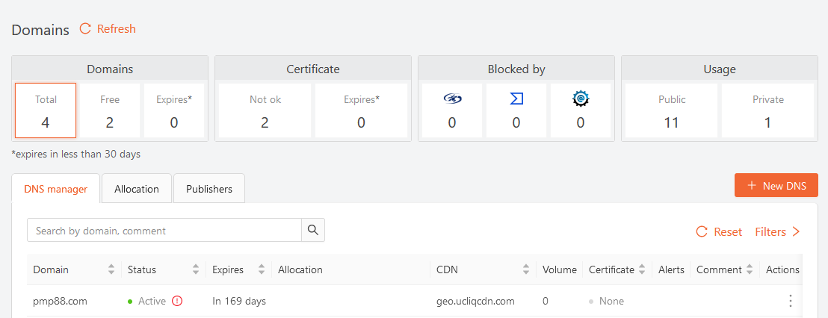The image size is (828, 318).
Task: Select the Certificate Expires stat card
Action: pos(361,110)
